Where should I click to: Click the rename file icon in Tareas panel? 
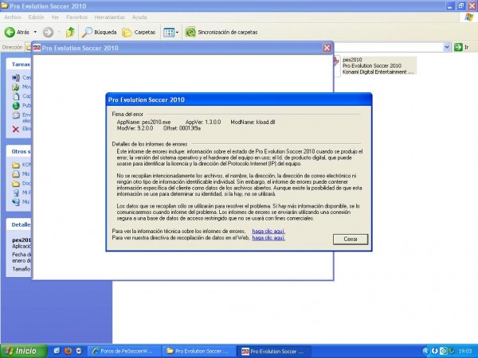16,78
